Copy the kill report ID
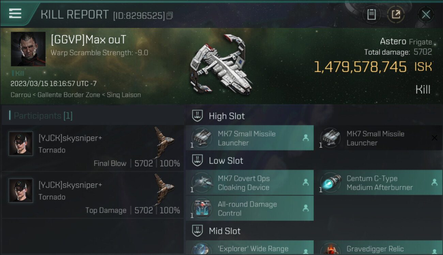Image resolution: width=443 pixels, height=255 pixels. coord(170,15)
